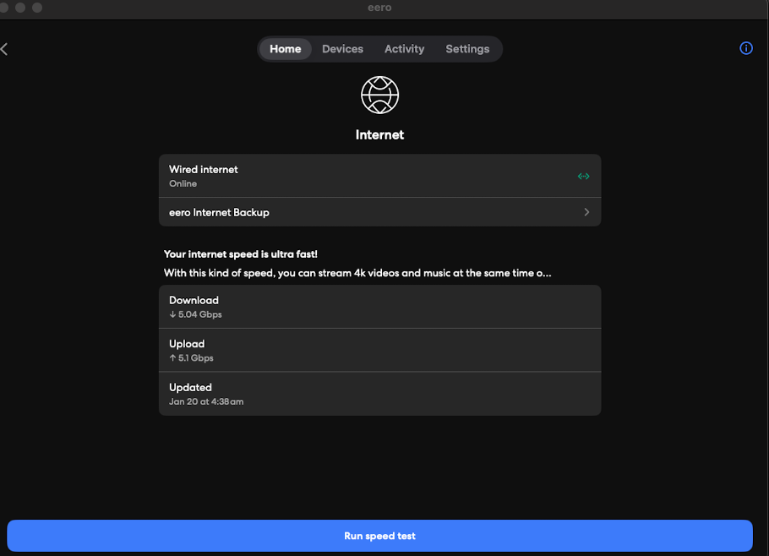
Task: Open the Settings tab
Action: [467, 49]
